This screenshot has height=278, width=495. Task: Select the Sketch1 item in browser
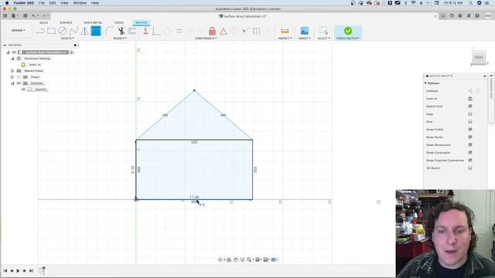pyautogui.click(x=40, y=90)
